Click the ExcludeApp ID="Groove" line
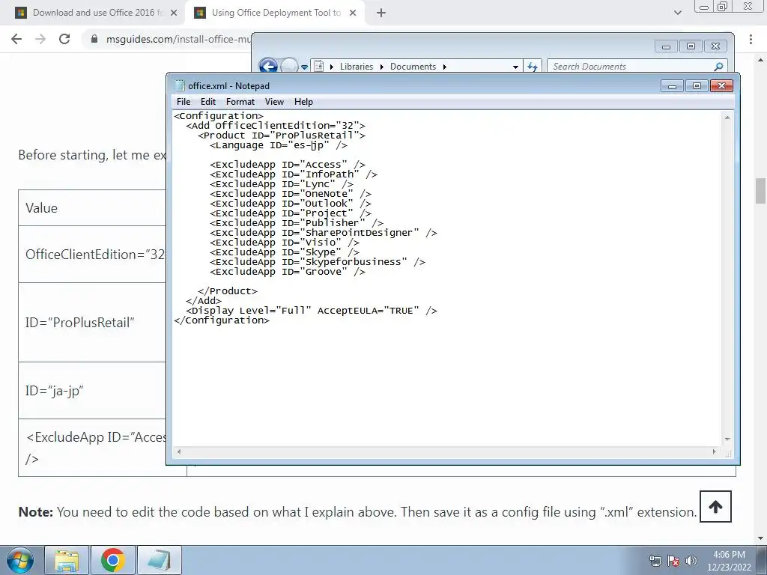This screenshot has height=575, width=767. click(x=288, y=272)
